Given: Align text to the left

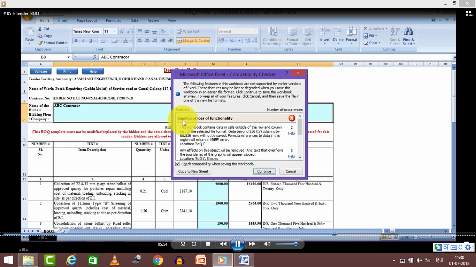Looking at the screenshot, I should coord(140,41).
